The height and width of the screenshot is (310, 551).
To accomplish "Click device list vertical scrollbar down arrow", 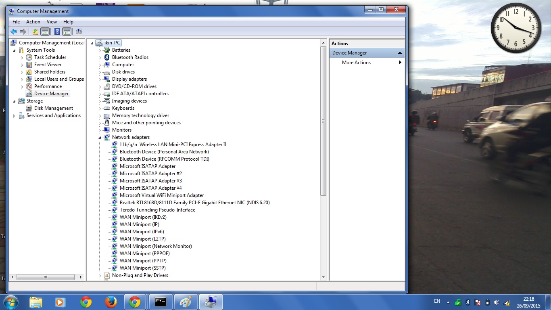I will pos(323,277).
